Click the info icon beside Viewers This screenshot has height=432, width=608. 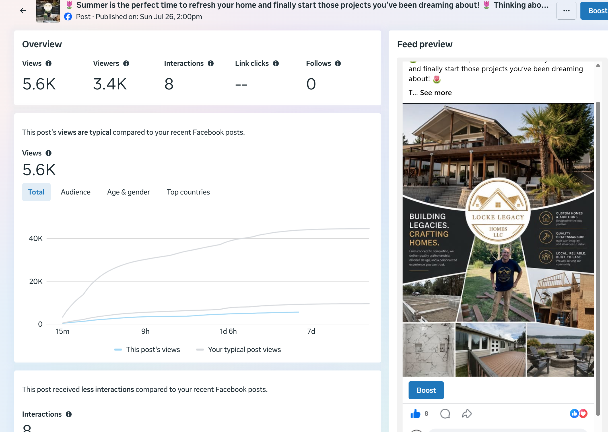click(126, 63)
